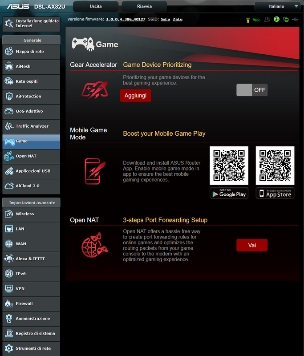Click the Firewall flame icon
This screenshot has height=356, width=304.
point(9,303)
